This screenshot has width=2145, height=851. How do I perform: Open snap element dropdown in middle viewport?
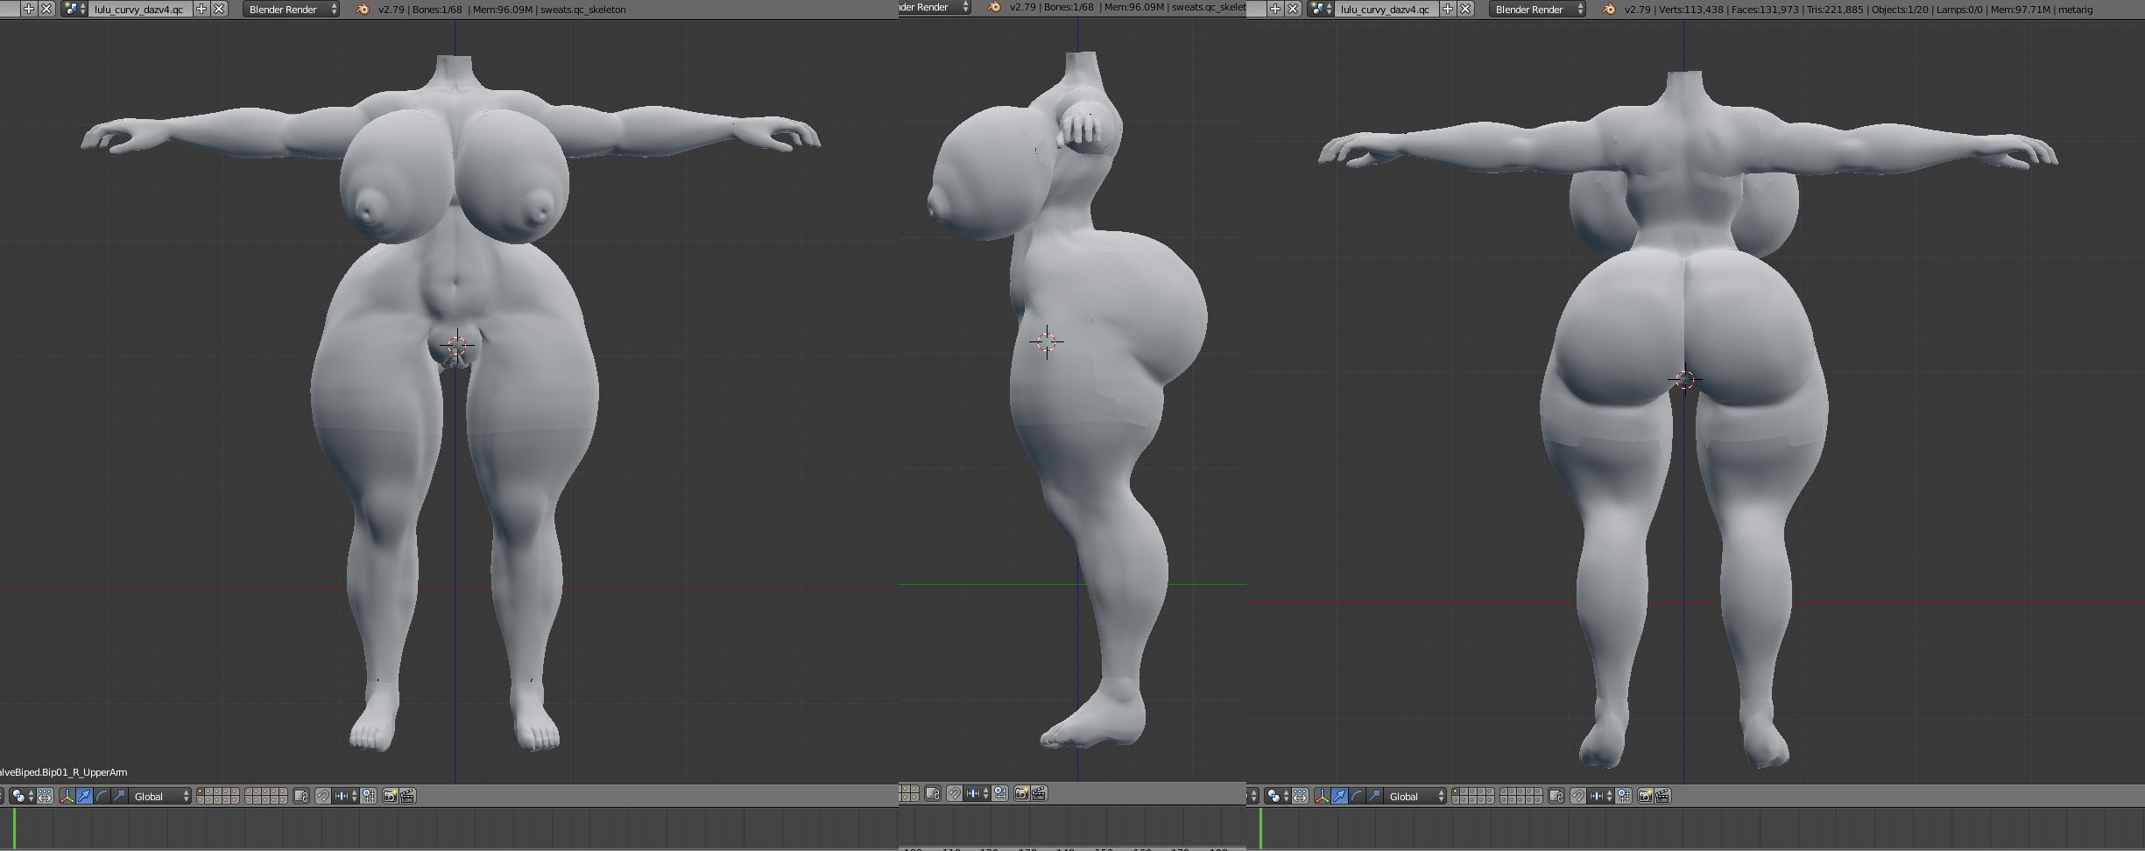point(977,794)
